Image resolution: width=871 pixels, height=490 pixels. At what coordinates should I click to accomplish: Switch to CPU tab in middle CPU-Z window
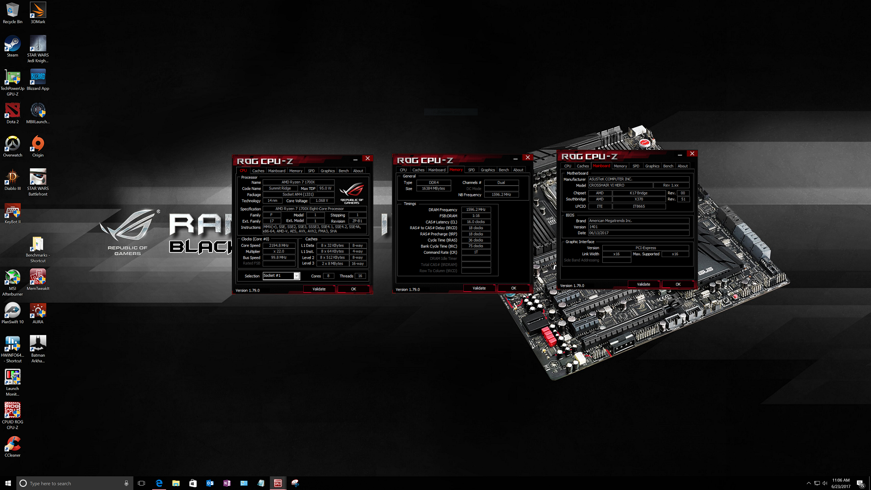point(403,170)
